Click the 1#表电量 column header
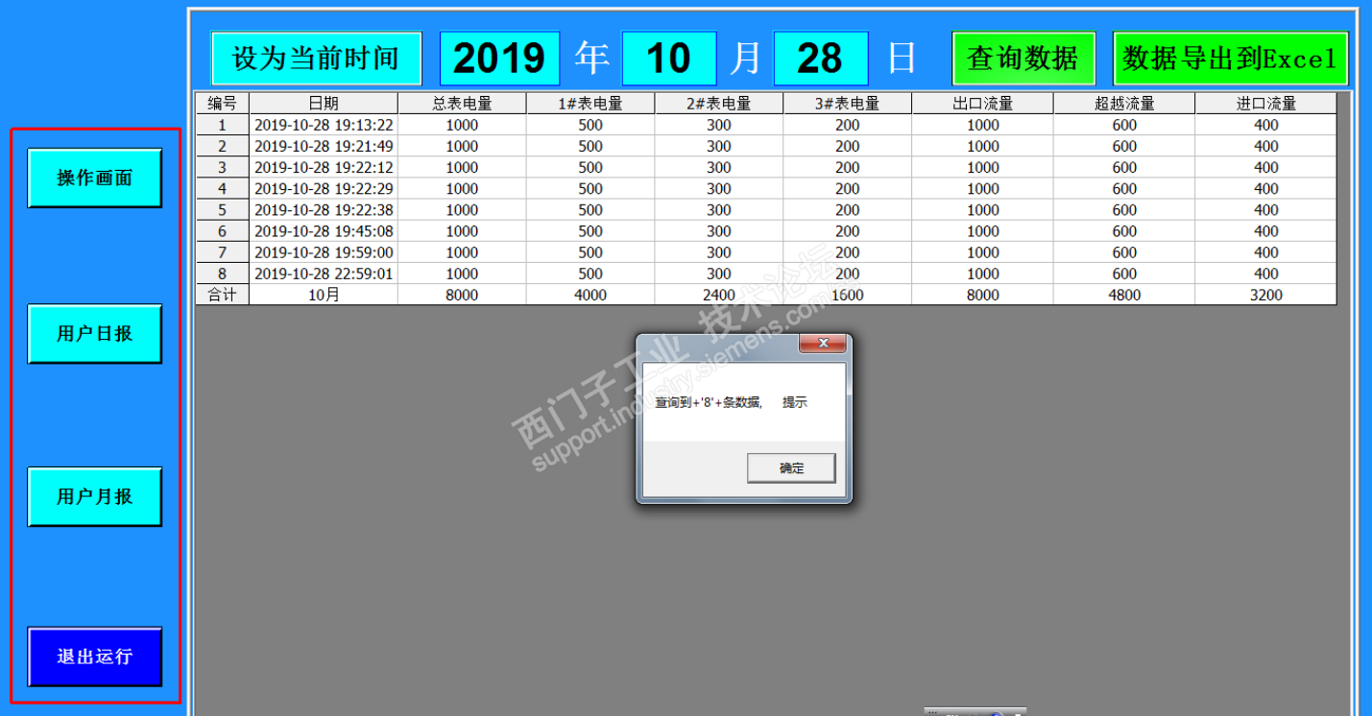This screenshot has height=716, width=1372. coord(590,104)
